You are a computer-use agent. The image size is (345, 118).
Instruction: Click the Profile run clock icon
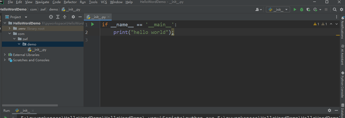pyautogui.click(x=315, y=9)
